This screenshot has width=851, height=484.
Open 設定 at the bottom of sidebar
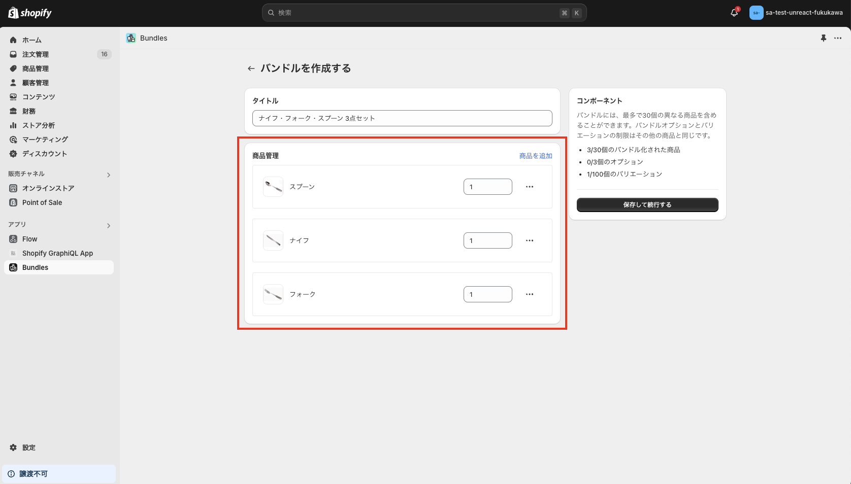click(x=28, y=447)
